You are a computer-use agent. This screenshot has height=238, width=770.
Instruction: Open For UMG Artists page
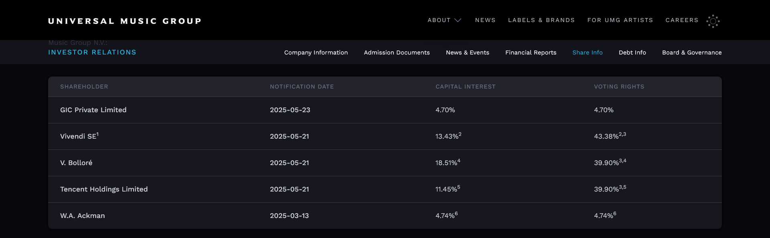click(620, 20)
